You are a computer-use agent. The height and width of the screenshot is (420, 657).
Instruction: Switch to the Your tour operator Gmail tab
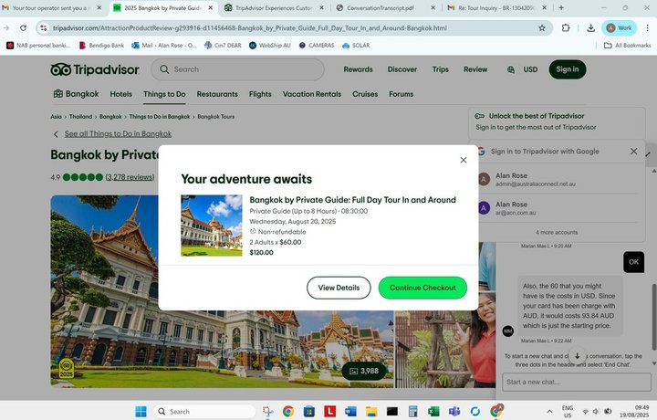click(x=52, y=8)
